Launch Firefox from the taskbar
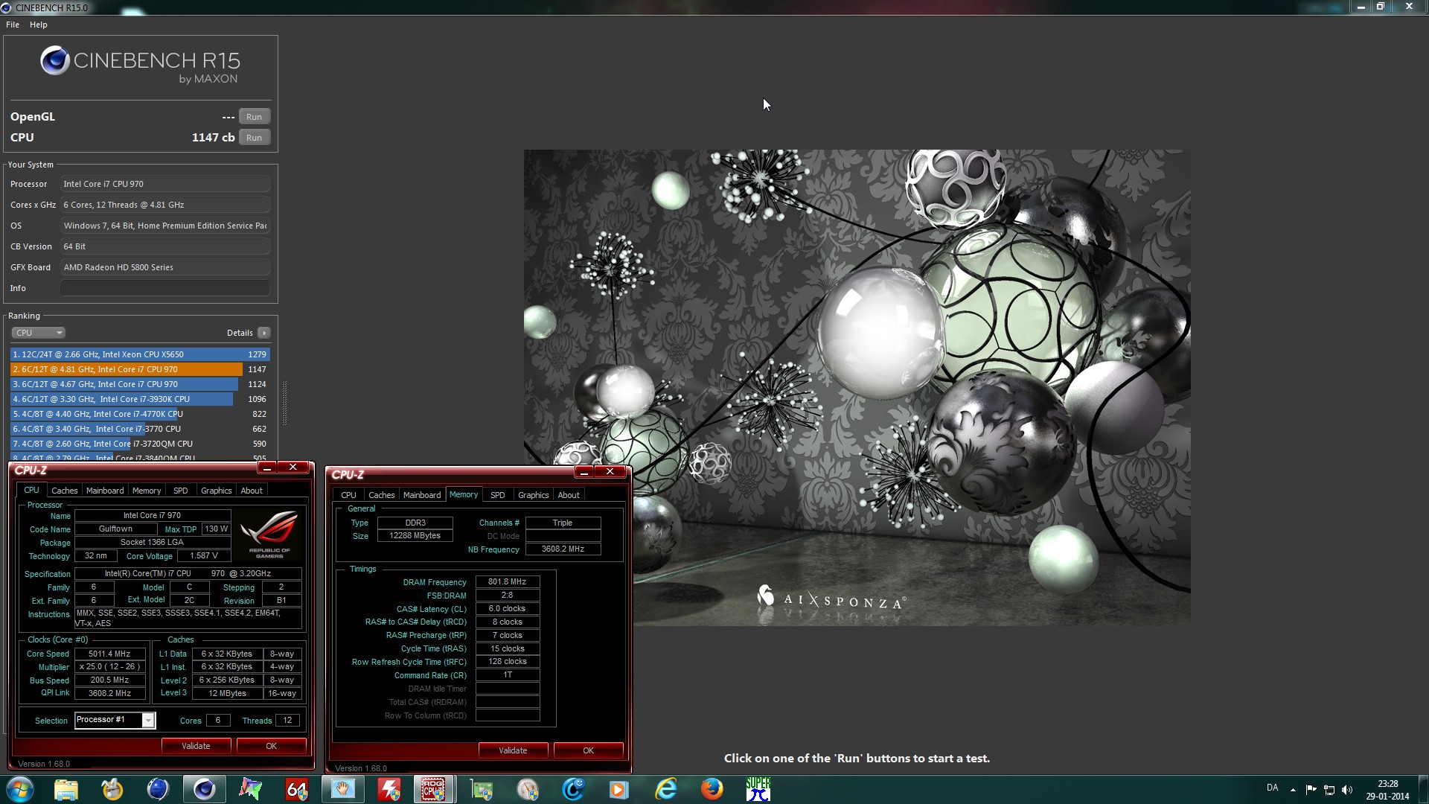 point(712,789)
